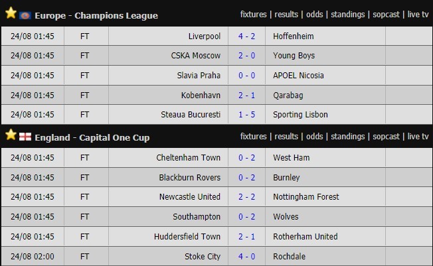View Capital One Cup standings

pos(348,137)
